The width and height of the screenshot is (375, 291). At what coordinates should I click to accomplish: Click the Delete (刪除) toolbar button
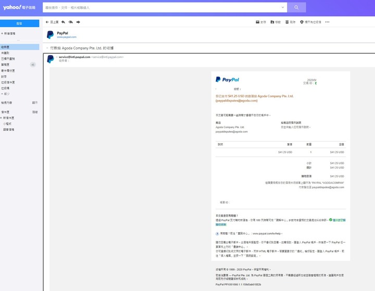coord(290,22)
